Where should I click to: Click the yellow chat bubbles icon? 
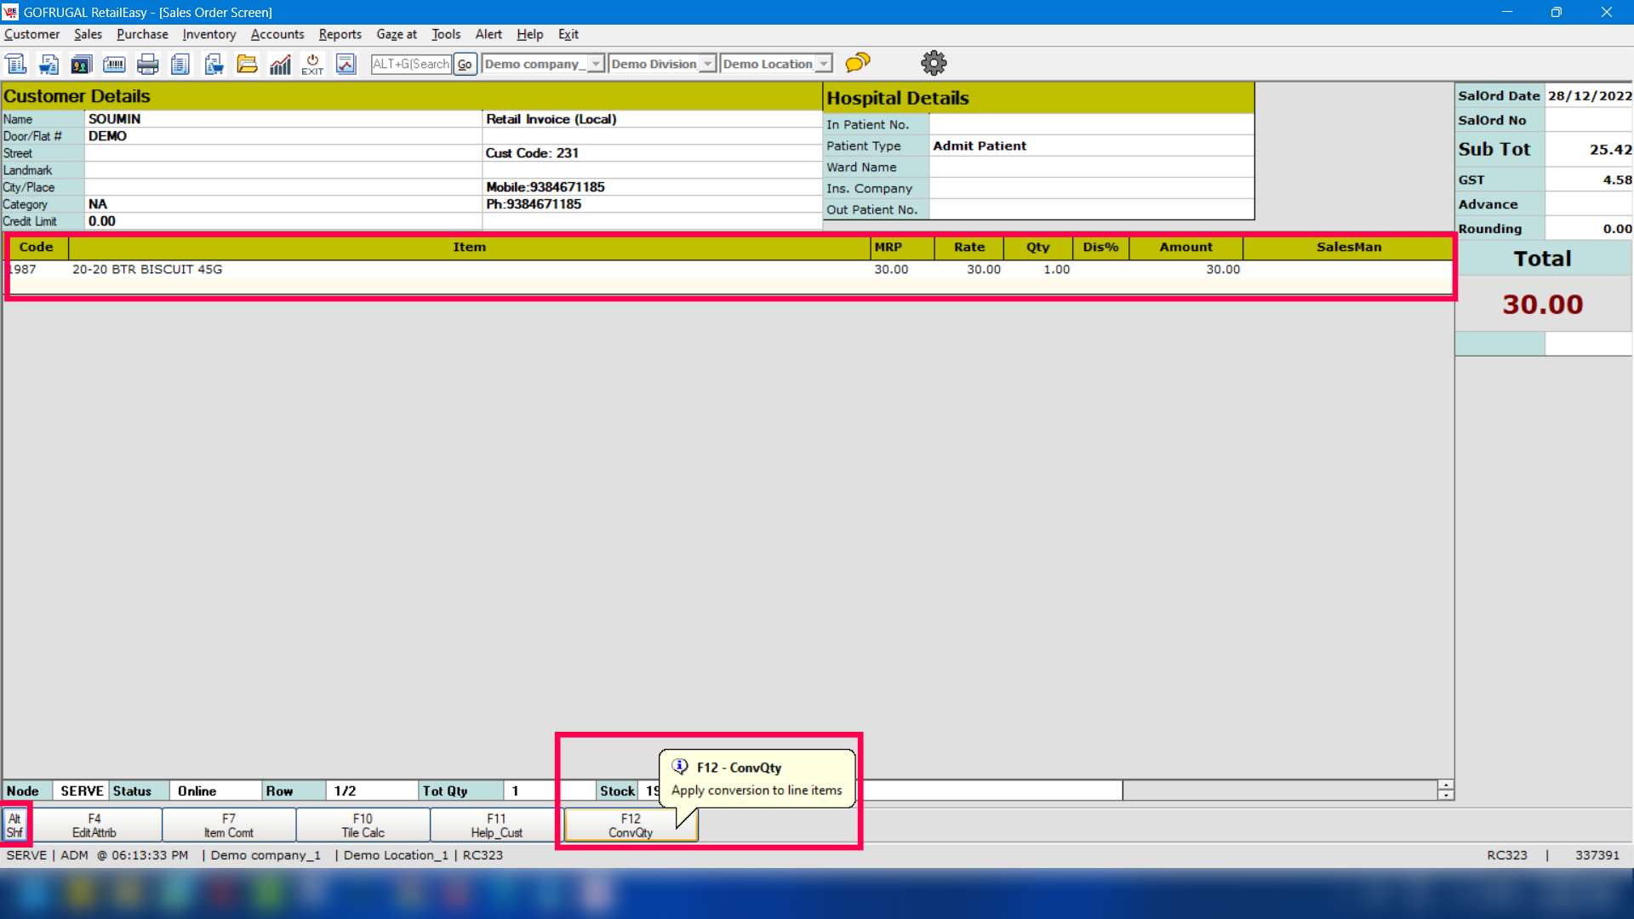pos(858,63)
